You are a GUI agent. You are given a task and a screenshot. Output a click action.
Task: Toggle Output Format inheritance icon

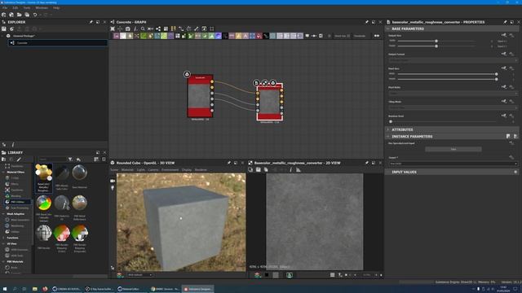click(x=504, y=54)
